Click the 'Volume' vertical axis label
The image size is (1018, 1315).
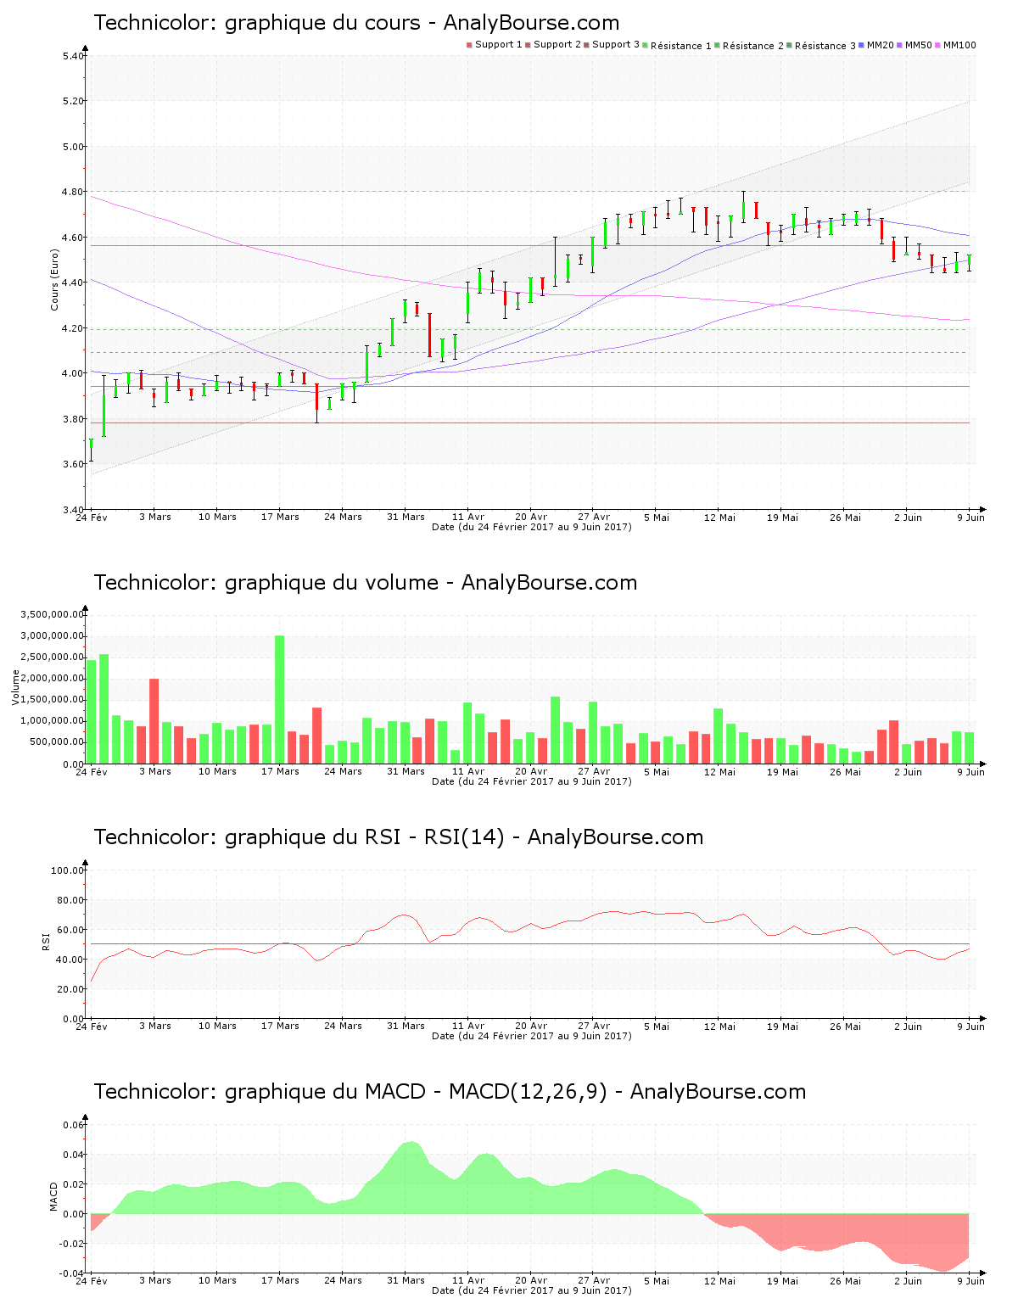pos(15,687)
